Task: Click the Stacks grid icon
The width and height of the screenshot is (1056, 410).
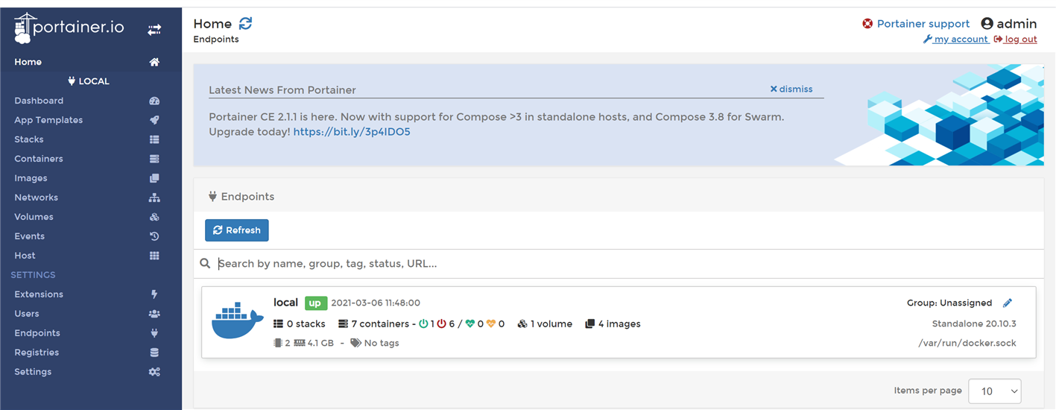Action: 154,139
